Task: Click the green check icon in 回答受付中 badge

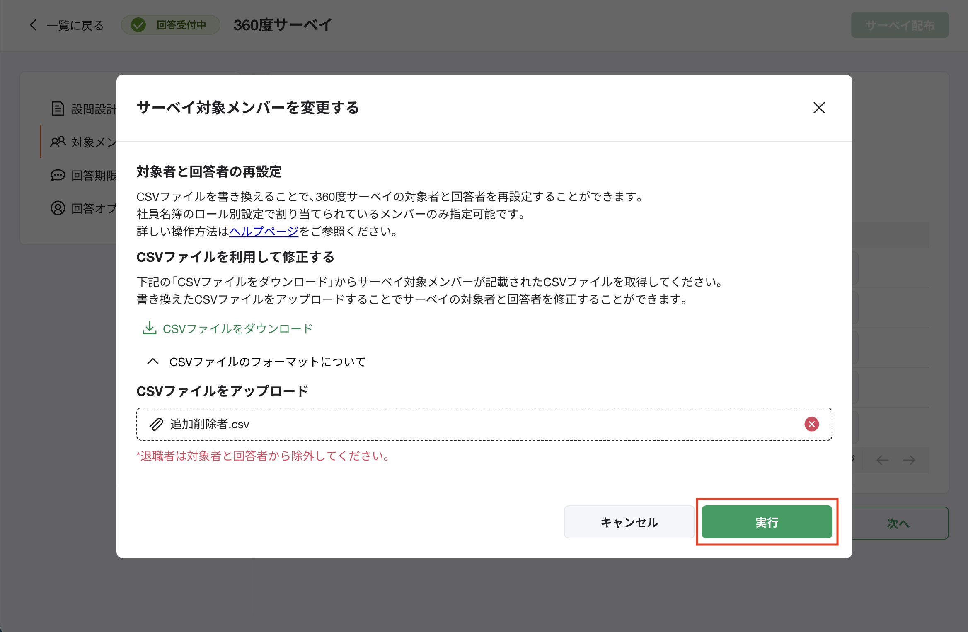Action: (x=138, y=25)
